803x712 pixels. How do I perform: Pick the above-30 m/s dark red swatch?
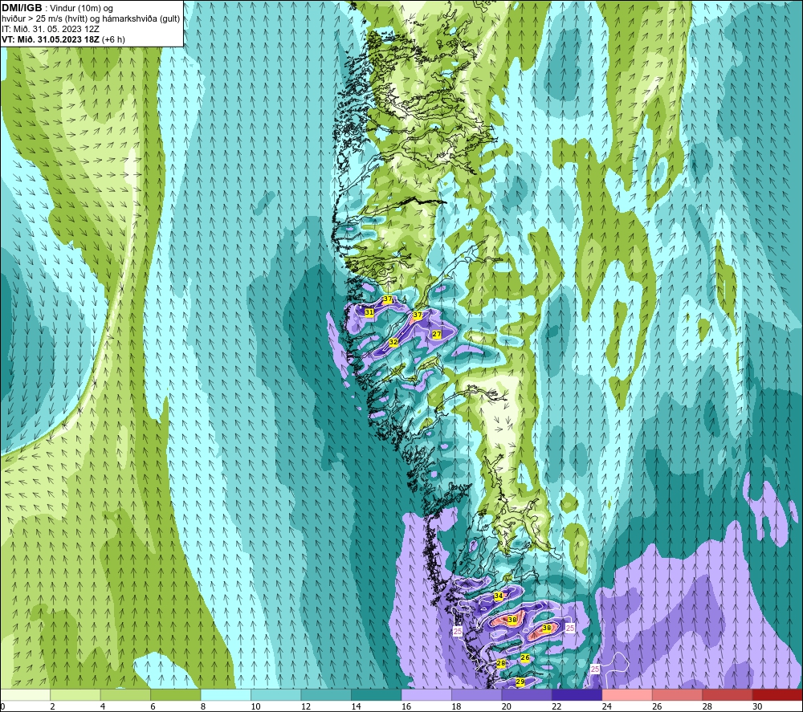(x=777, y=694)
